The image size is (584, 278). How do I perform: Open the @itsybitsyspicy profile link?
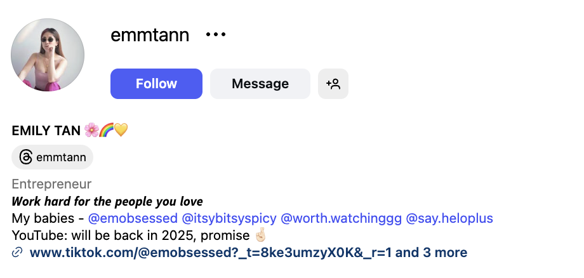tap(229, 218)
